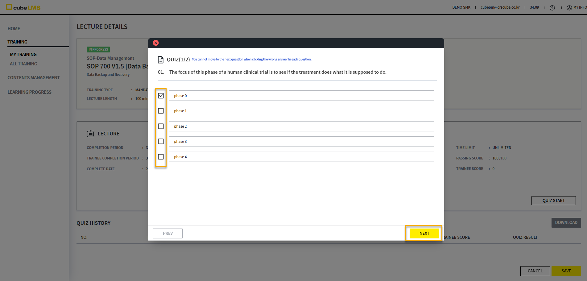Uncheck the phase 0 checkbox
The image size is (587, 281).
pyautogui.click(x=161, y=96)
